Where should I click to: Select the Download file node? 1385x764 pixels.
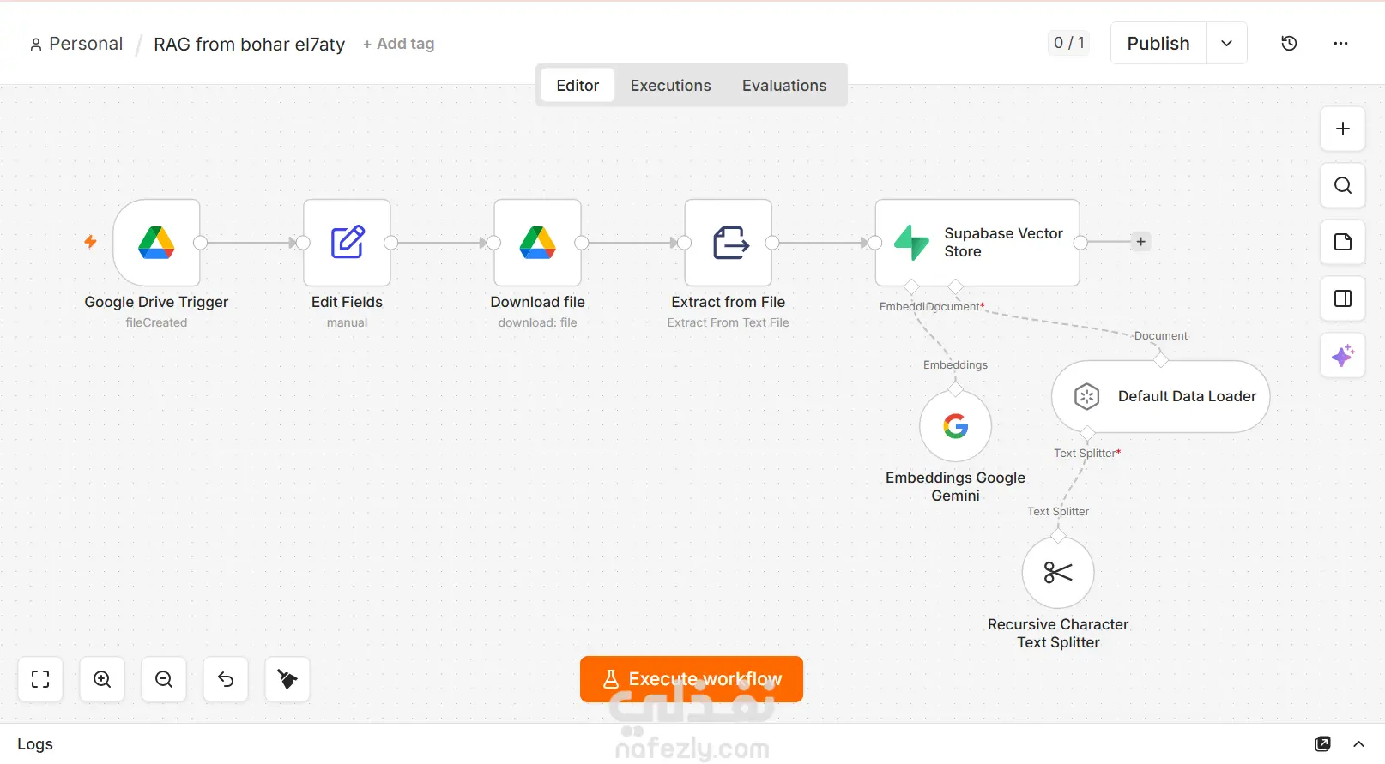[537, 243]
